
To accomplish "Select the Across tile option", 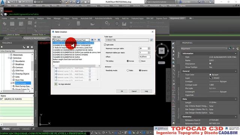I will coord(127,61).
